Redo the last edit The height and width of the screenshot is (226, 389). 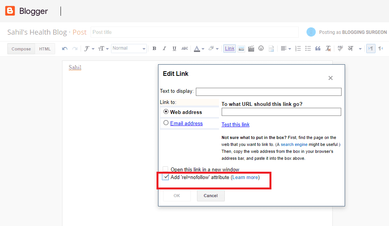tap(75, 49)
